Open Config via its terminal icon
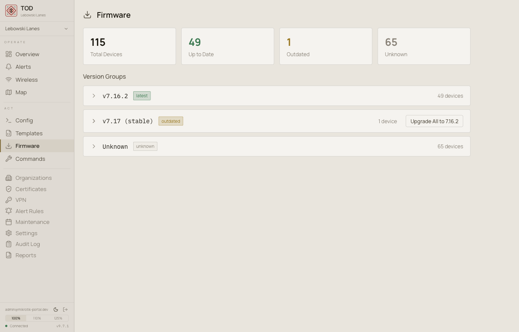The height and width of the screenshot is (332, 519). (9, 120)
